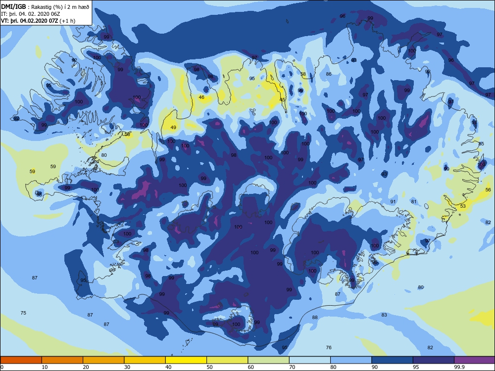Click the 20–30 amber legend swatch

(103, 360)
